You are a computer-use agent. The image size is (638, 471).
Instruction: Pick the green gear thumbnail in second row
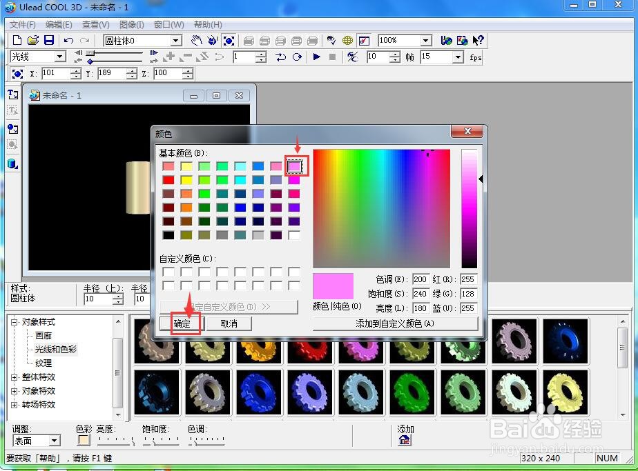pos(412,392)
